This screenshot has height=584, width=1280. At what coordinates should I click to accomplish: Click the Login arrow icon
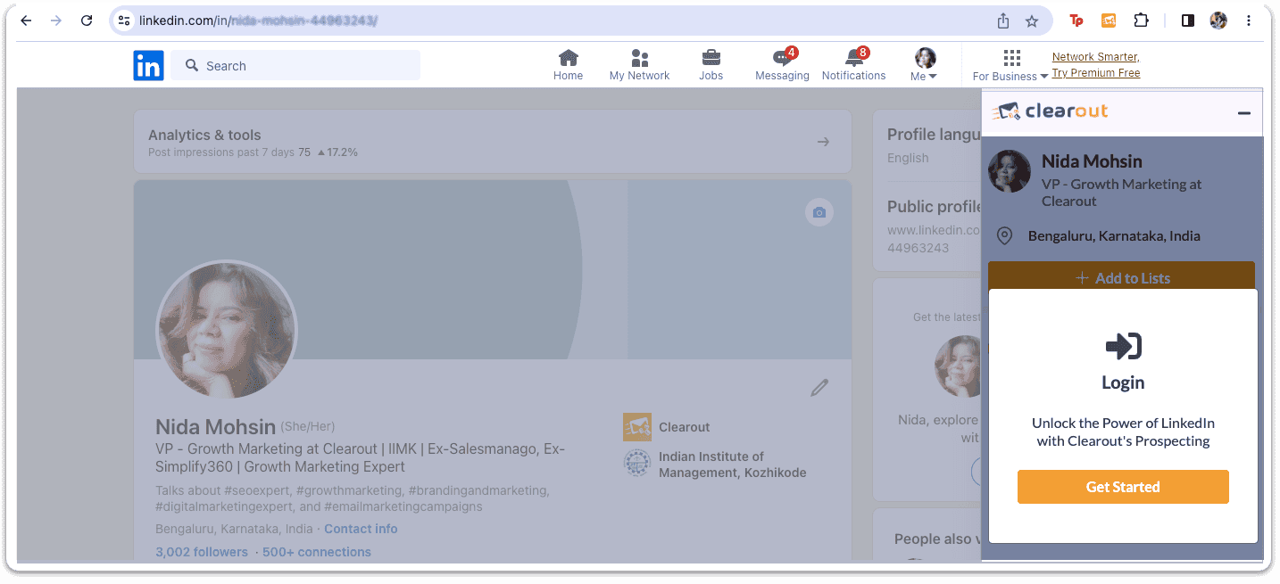(x=1123, y=346)
